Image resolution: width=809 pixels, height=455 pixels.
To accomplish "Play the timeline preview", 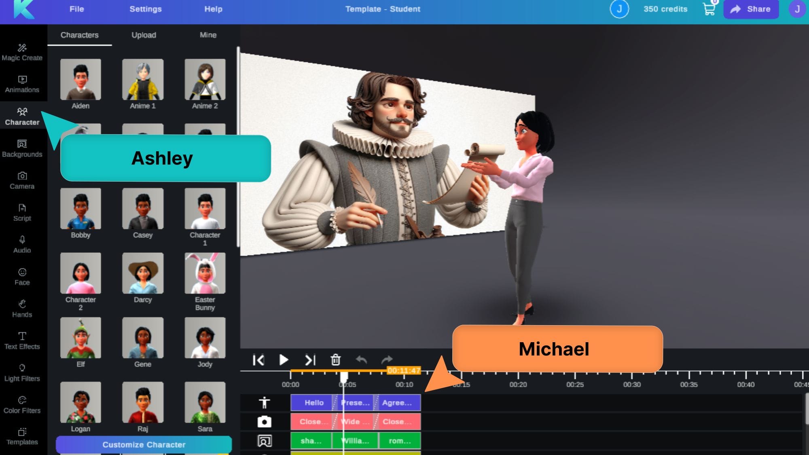I will [284, 360].
